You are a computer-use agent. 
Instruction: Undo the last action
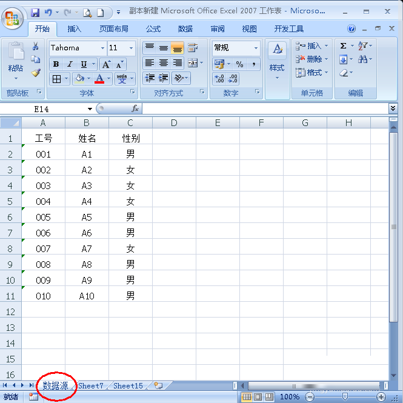coord(48,12)
